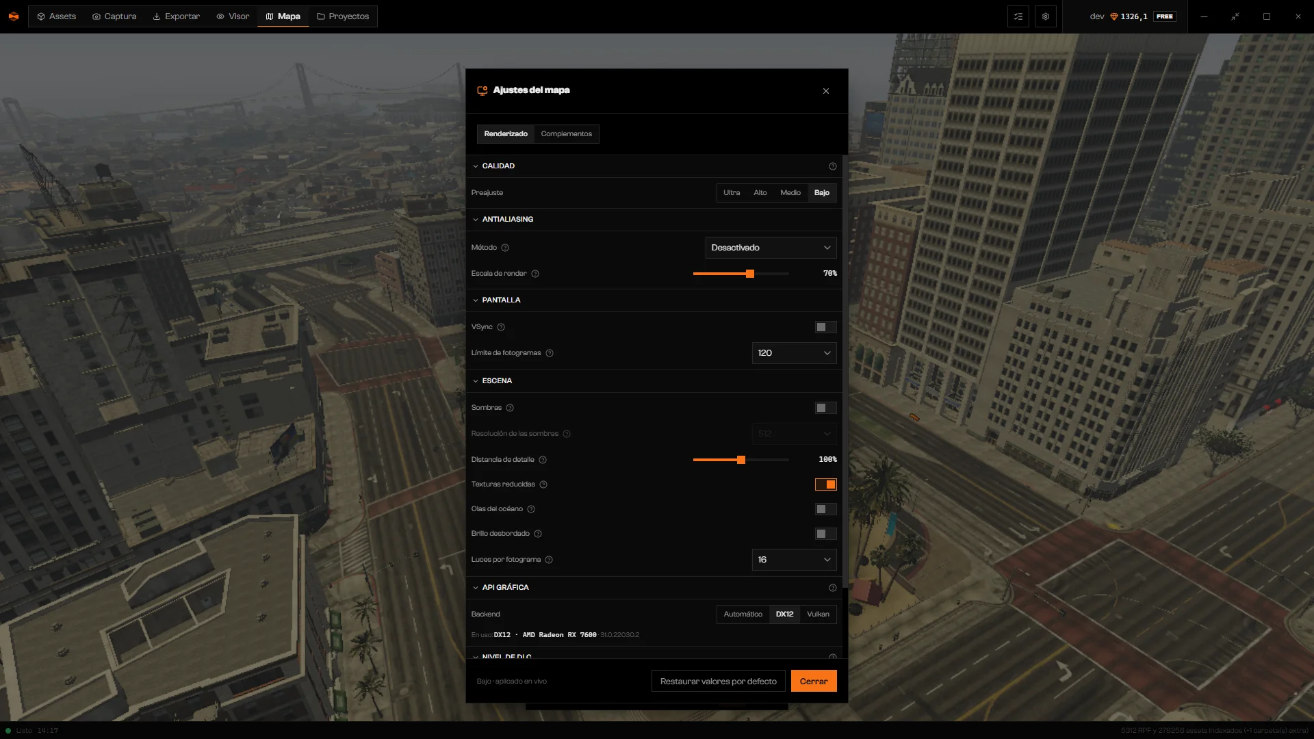This screenshot has width=1314, height=739.
Task: Click the orange app logo icon
Action: pyautogui.click(x=14, y=16)
